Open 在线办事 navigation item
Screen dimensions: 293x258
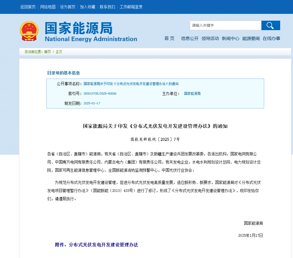click(x=271, y=38)
